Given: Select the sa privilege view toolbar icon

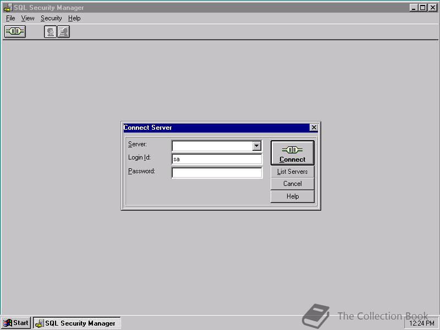Looking at the screenshot, I should tap(63, 31).
